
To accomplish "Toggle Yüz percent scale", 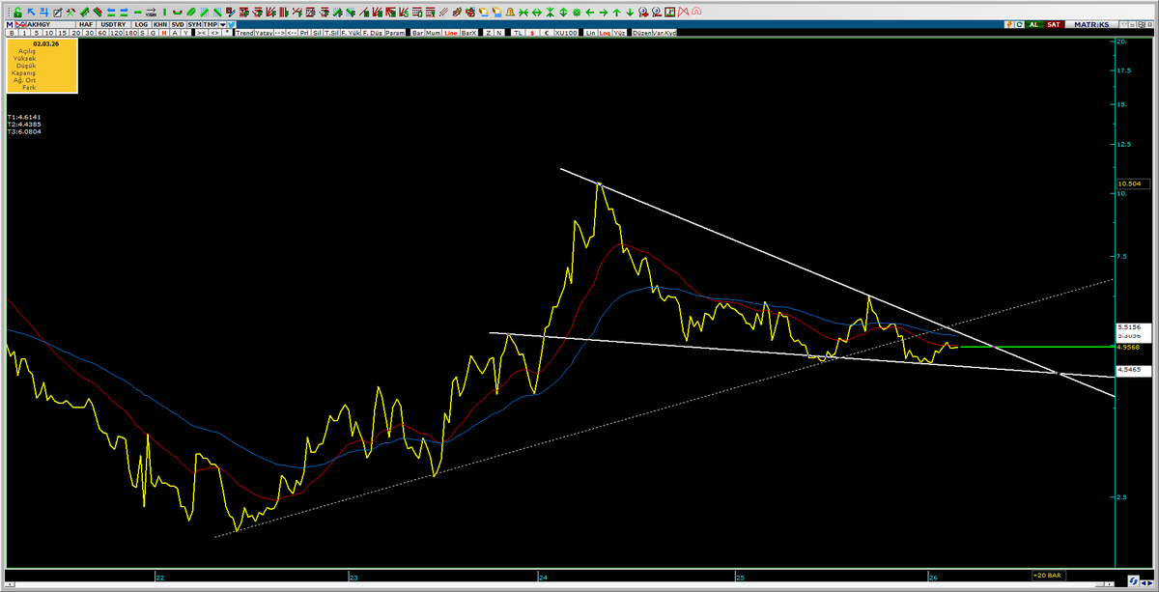I will tap(620, 33).
